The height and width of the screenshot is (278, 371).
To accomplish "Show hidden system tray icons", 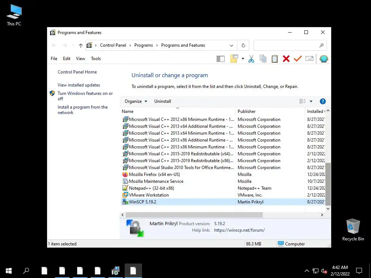I will coord(307,271).
